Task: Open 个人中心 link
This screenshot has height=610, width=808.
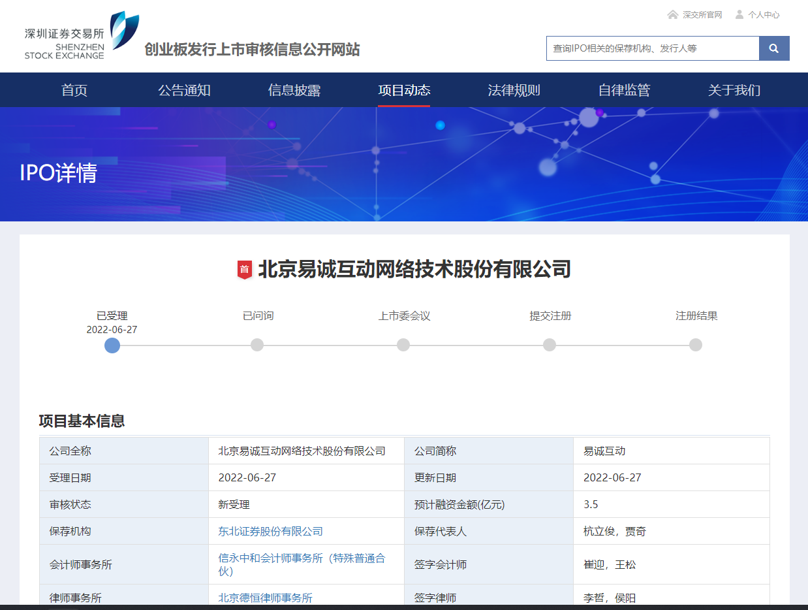Action: pyautogui.click(x=764, y=14)
